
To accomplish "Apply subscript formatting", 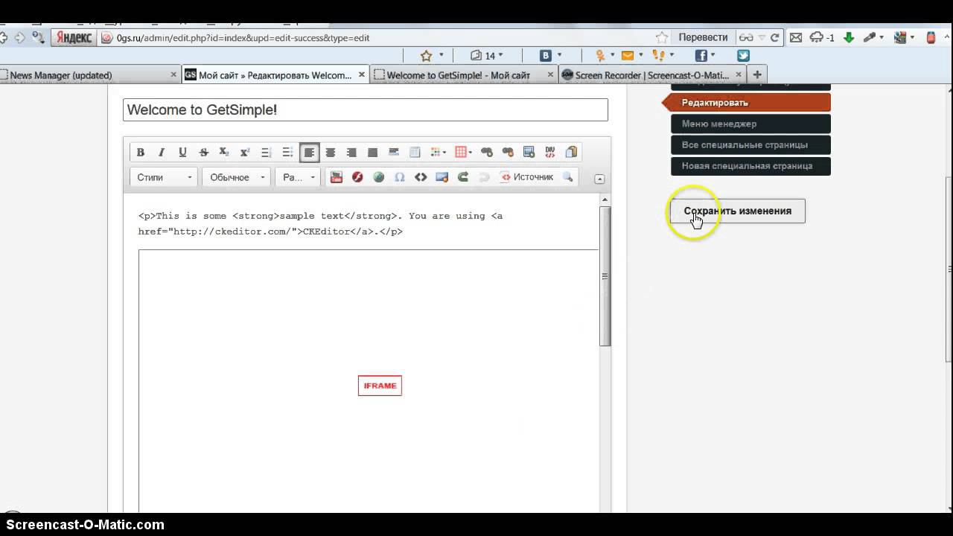I will (x=224, y=153).
